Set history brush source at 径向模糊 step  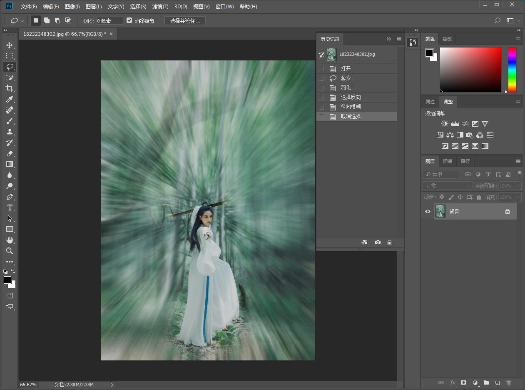coord(321,107)
